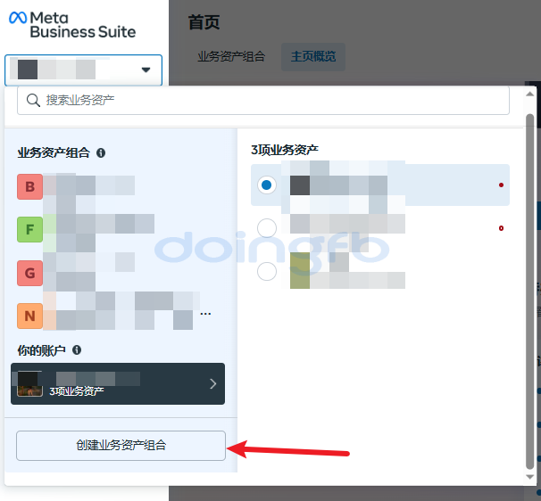This screenshot has height=501, width=541.
Task: Click the 创建业务资产组合 button
Action: pyautogui.click(x=121, y=446)
